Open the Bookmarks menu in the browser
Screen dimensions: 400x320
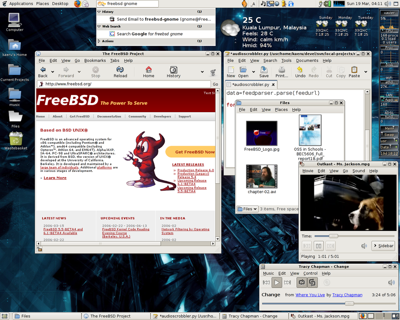(95, 61)
